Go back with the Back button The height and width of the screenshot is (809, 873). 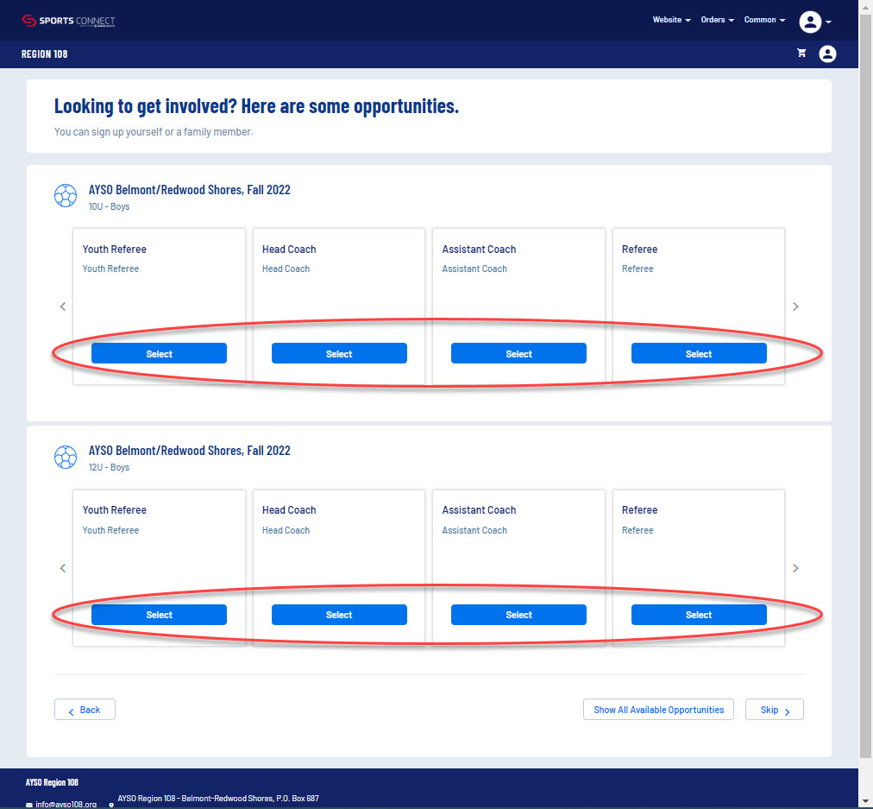tap(85, 709)
